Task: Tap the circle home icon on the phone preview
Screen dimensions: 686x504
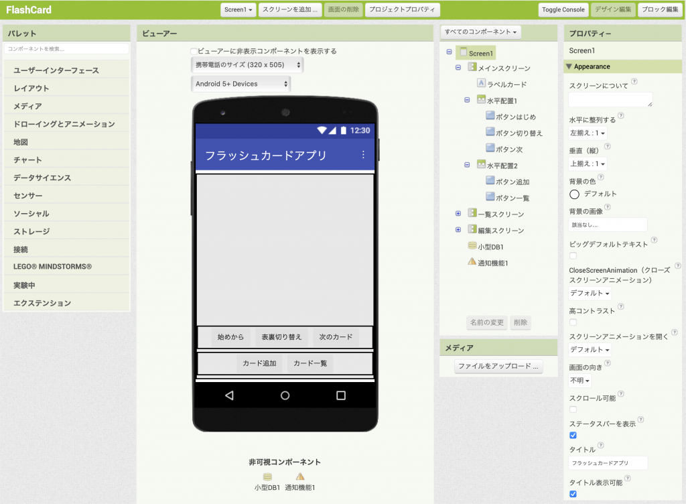Action: tap(285, 395)
